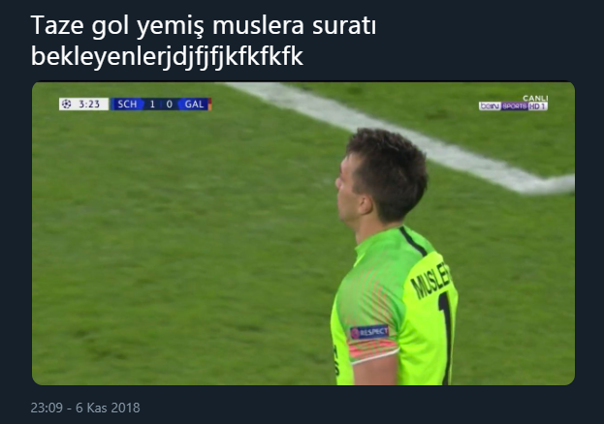Open the timestamp 23:09 - 6 Kas 2018
This screenshot has width=604, height=424.
(85, 408)
